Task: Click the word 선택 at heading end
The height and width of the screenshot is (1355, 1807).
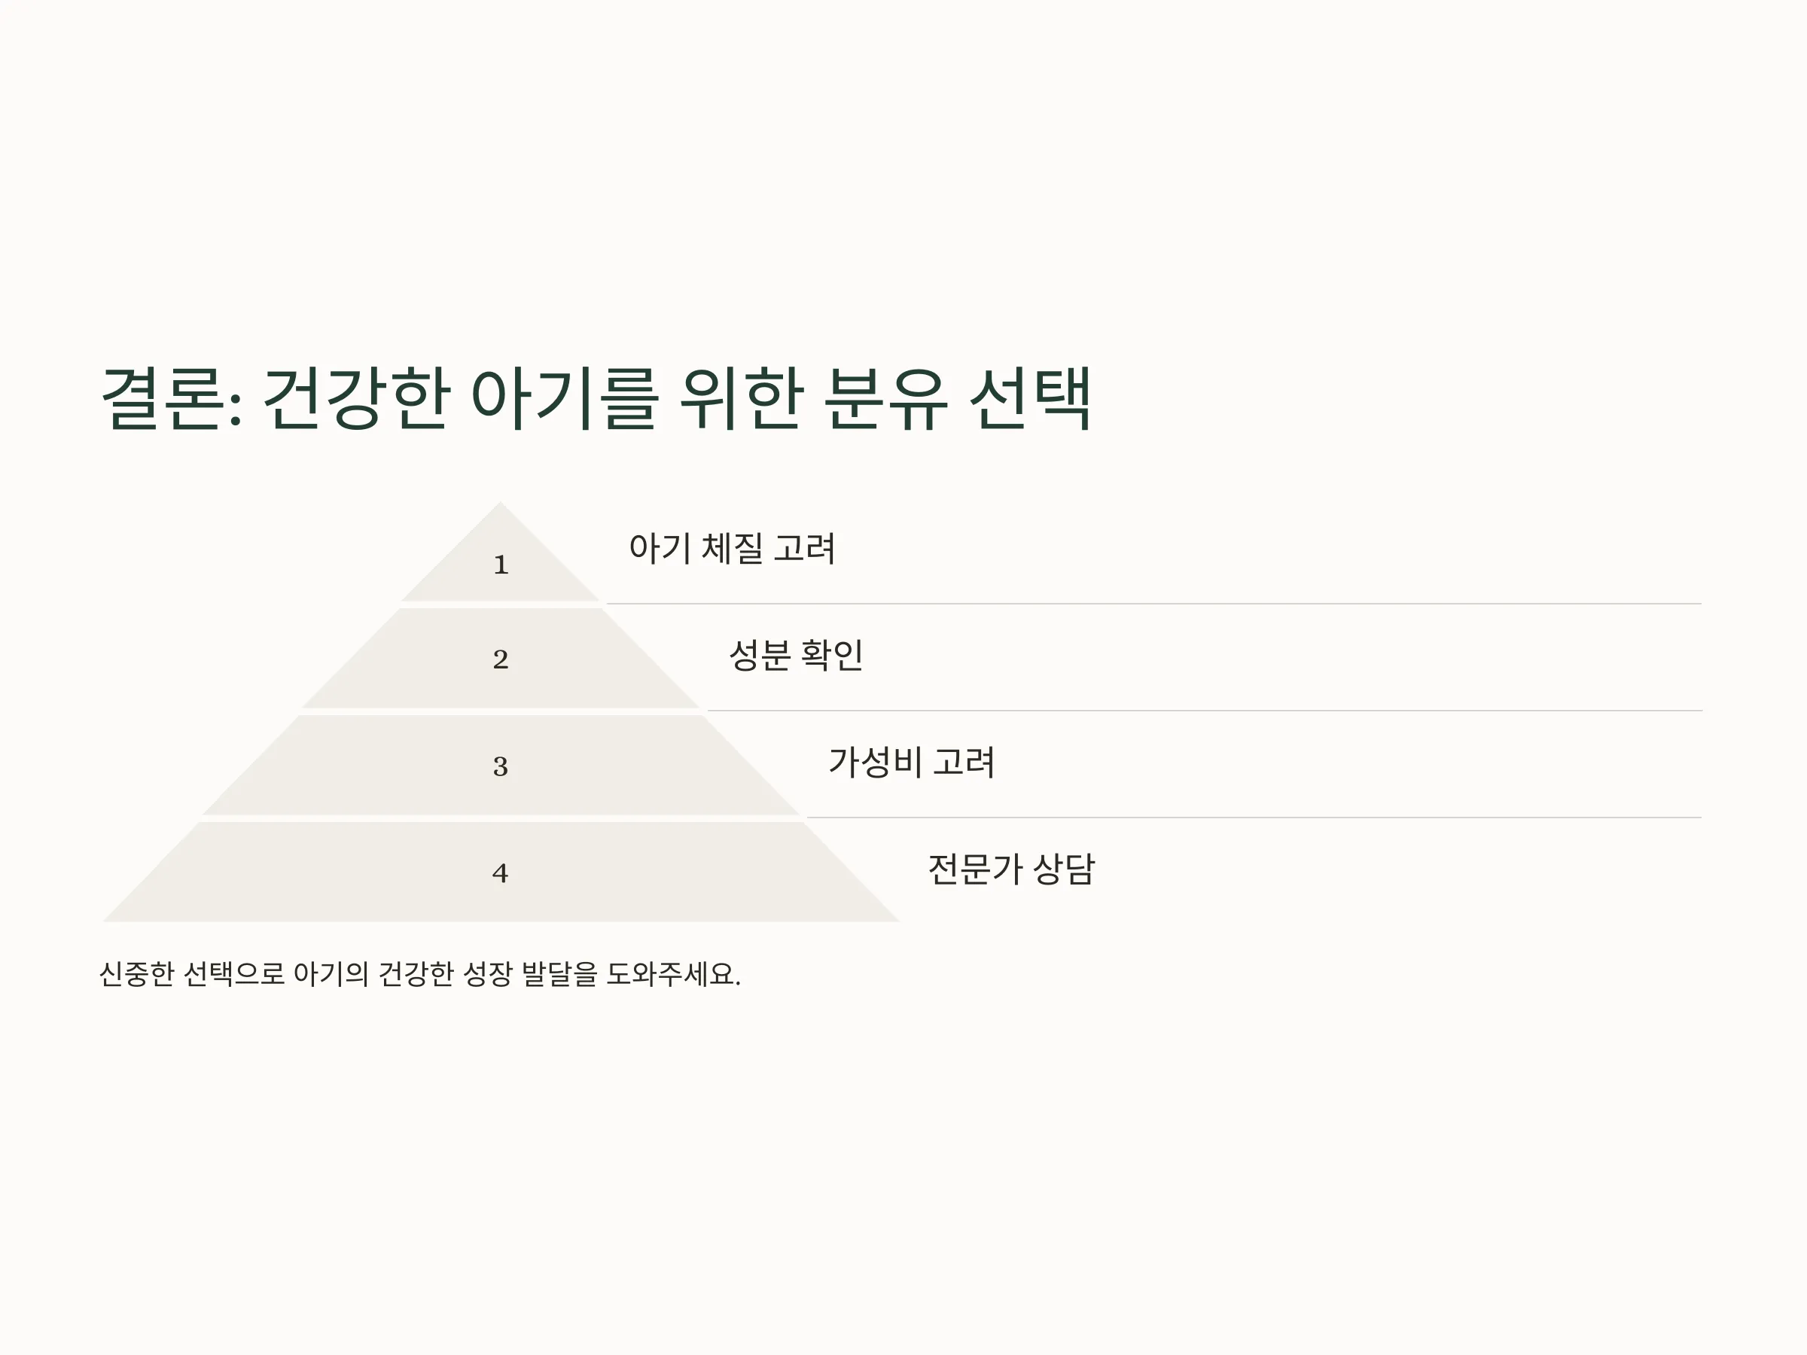Action: 1031,398
